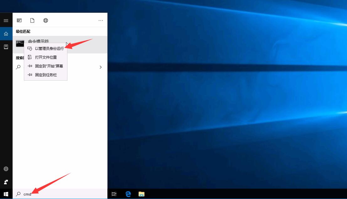This screenshot has height=199, width=347.
Task: Select 固定到任务栏 menu entry
Action: pos(45,75)
